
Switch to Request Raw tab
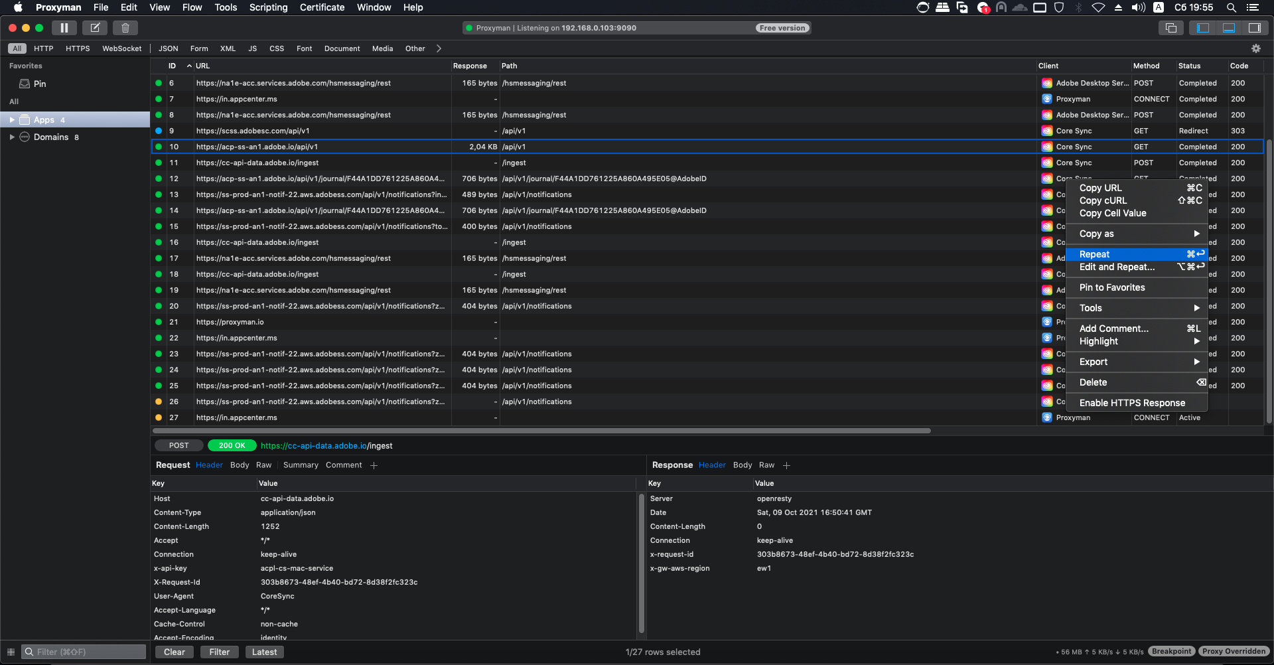(x=263, y=465)
